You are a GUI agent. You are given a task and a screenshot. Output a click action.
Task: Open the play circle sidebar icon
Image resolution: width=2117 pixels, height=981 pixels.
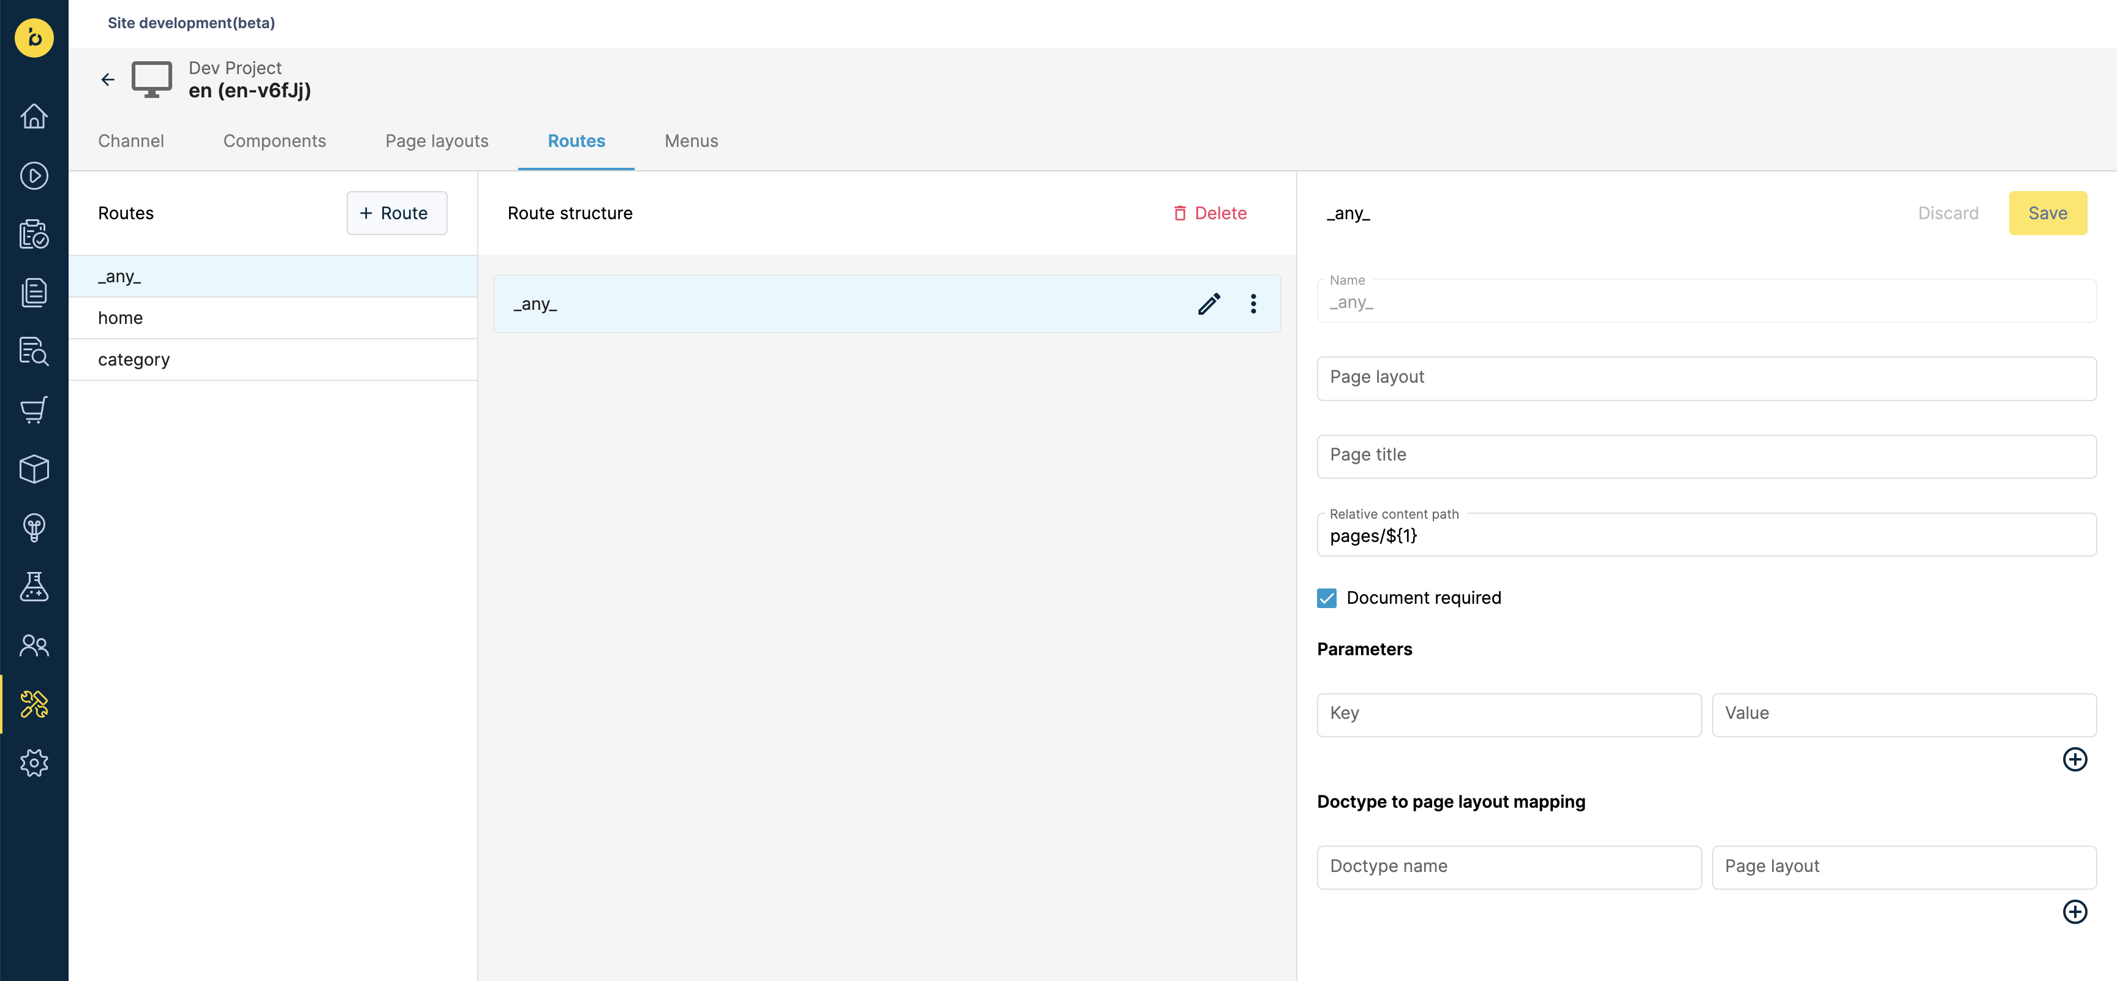point(34,175)
